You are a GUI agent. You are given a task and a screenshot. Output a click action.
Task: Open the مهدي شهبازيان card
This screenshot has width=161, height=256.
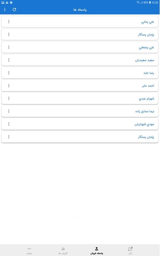pyautogui.click(x=80, y=124)
